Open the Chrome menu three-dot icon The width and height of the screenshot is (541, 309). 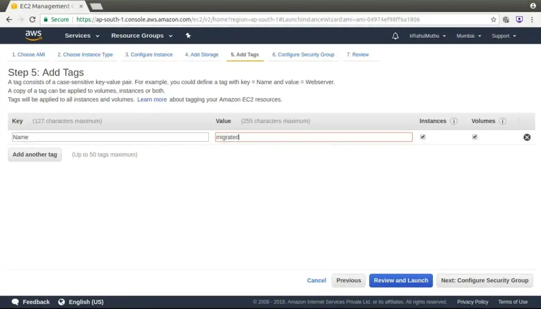533,19
